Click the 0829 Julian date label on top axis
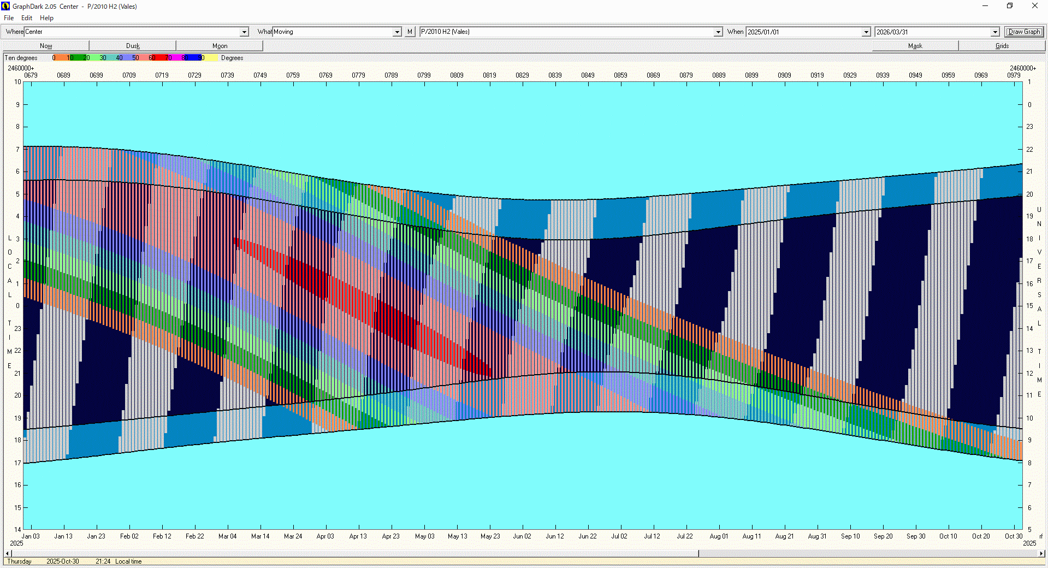This screenshot has height=568, width=1048. (522, 75)
